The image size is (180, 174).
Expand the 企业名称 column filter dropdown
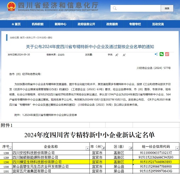point(88,148)
